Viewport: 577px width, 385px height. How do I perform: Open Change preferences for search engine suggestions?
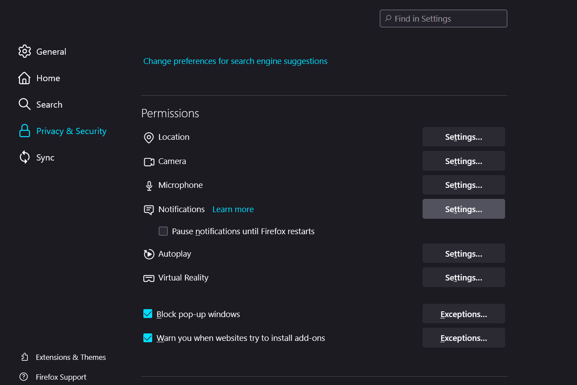235,61
